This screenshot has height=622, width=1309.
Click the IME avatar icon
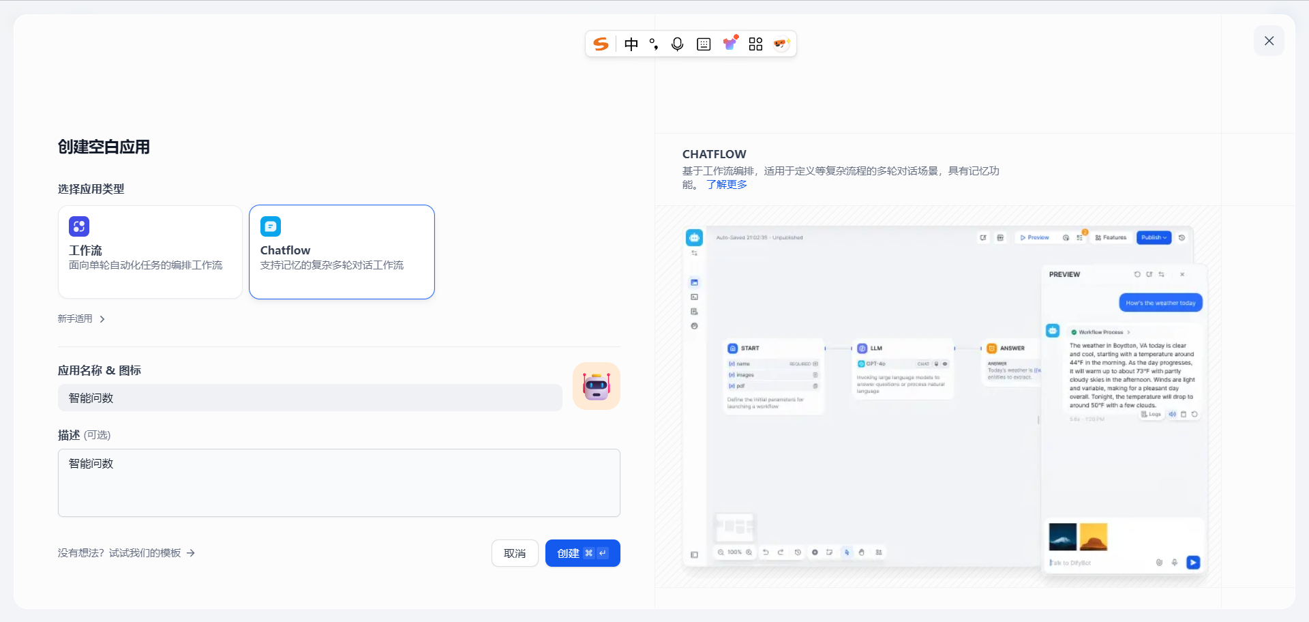point(781,44)
